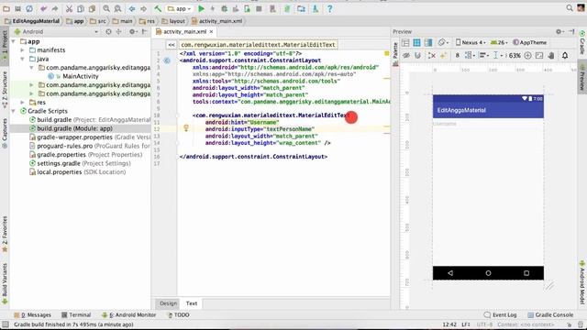Screen dimensions: 587x330
Task: Open the Nexus 4 device dropdown
Action: [471, 43]
